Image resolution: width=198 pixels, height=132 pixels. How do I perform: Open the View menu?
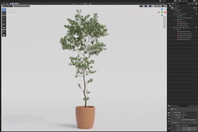click(15, 6)
